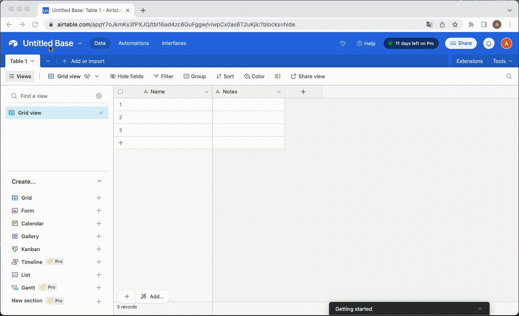Select Grid view in sidebar list
The width and height of the screenshot is (519, 316).
[57, 113]
